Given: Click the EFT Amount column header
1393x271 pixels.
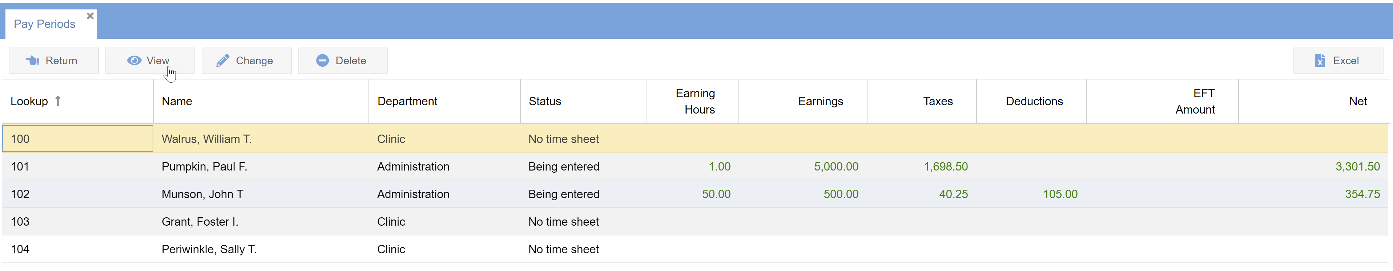Looking at the screenshot, I should point(1195,102).
